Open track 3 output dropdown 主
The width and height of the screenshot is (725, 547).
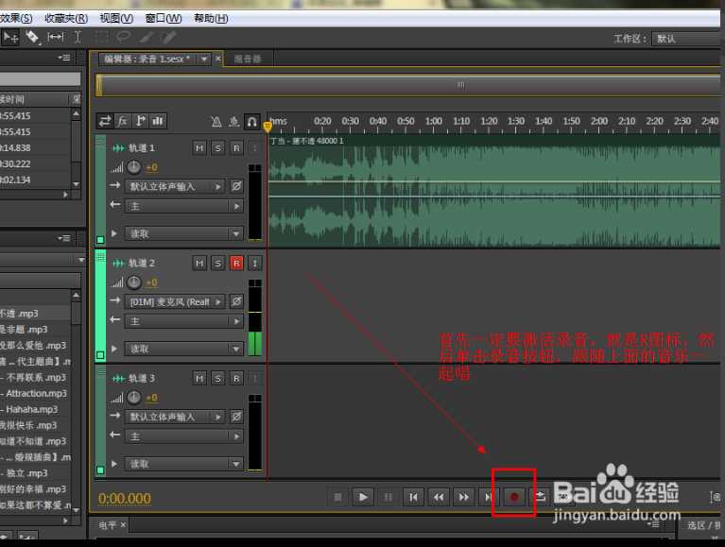pyautogui.click(x=184, y=436)
